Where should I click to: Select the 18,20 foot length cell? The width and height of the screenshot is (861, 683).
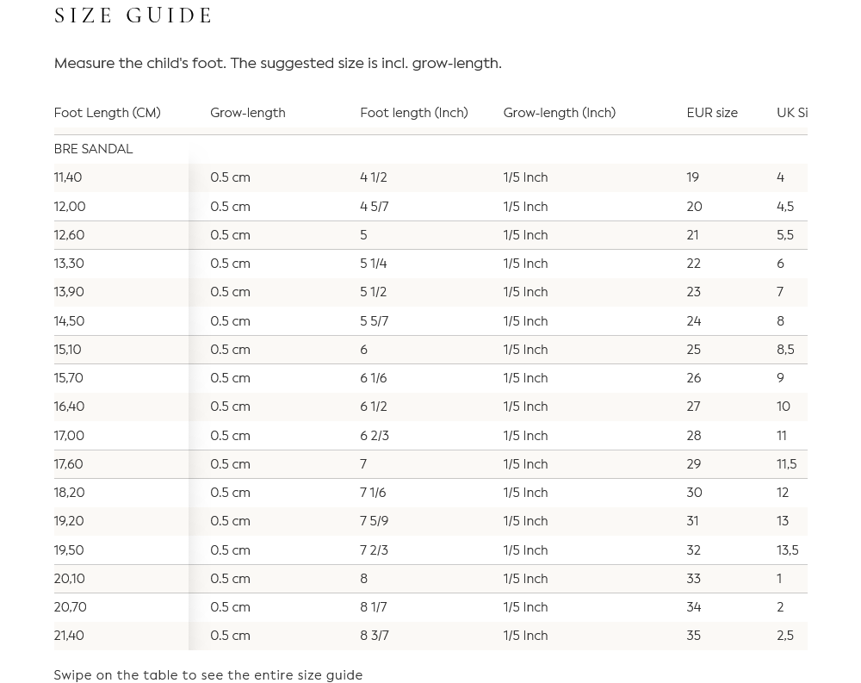(69, 493)
